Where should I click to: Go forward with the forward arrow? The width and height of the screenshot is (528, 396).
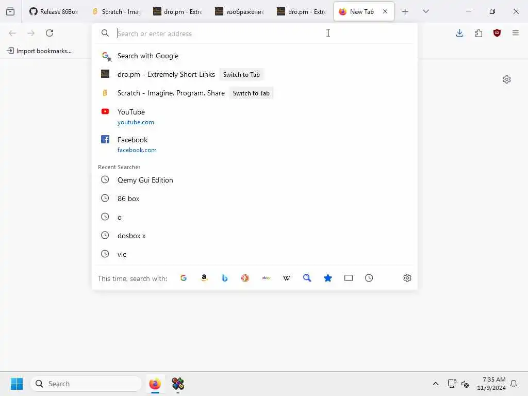point(31,33)
